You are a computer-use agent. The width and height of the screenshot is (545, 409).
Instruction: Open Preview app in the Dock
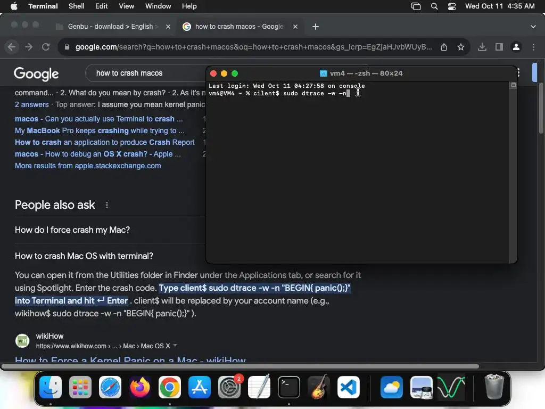[422, 387]
